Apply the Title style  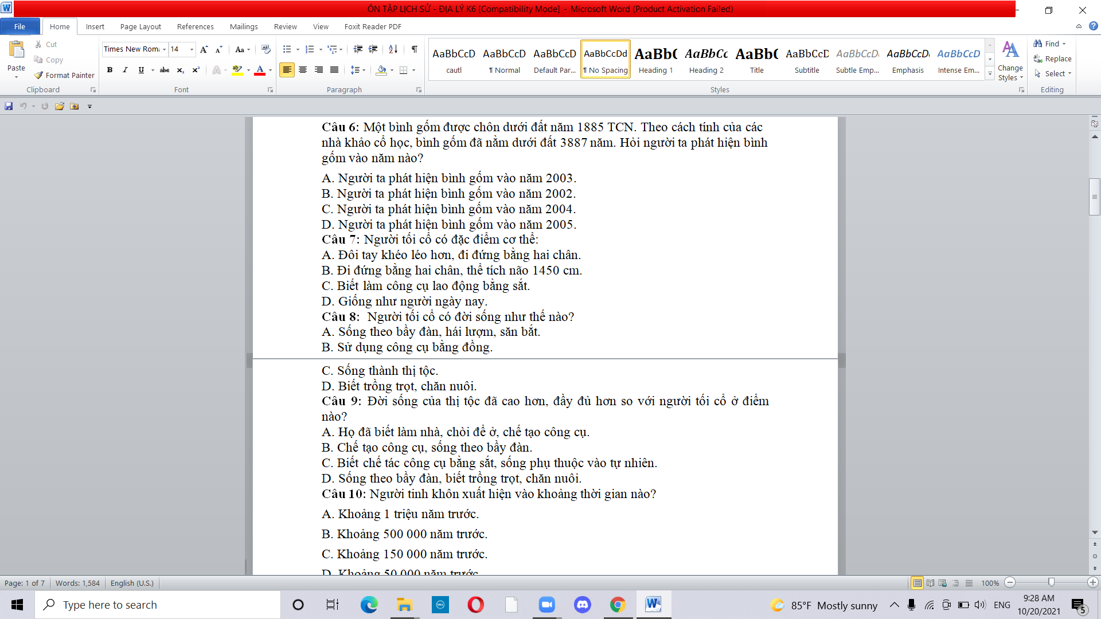coord(756,59)
